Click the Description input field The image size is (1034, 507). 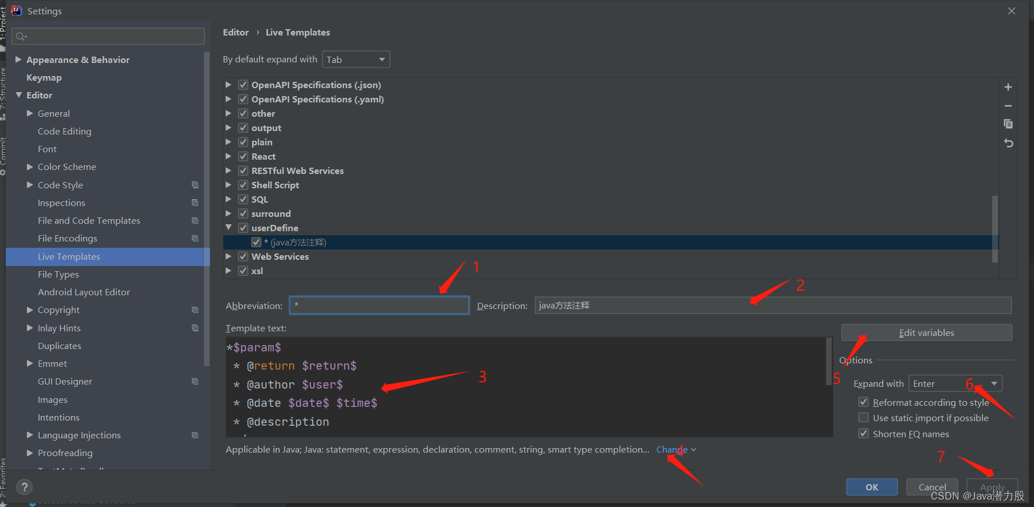pos(773,306)
